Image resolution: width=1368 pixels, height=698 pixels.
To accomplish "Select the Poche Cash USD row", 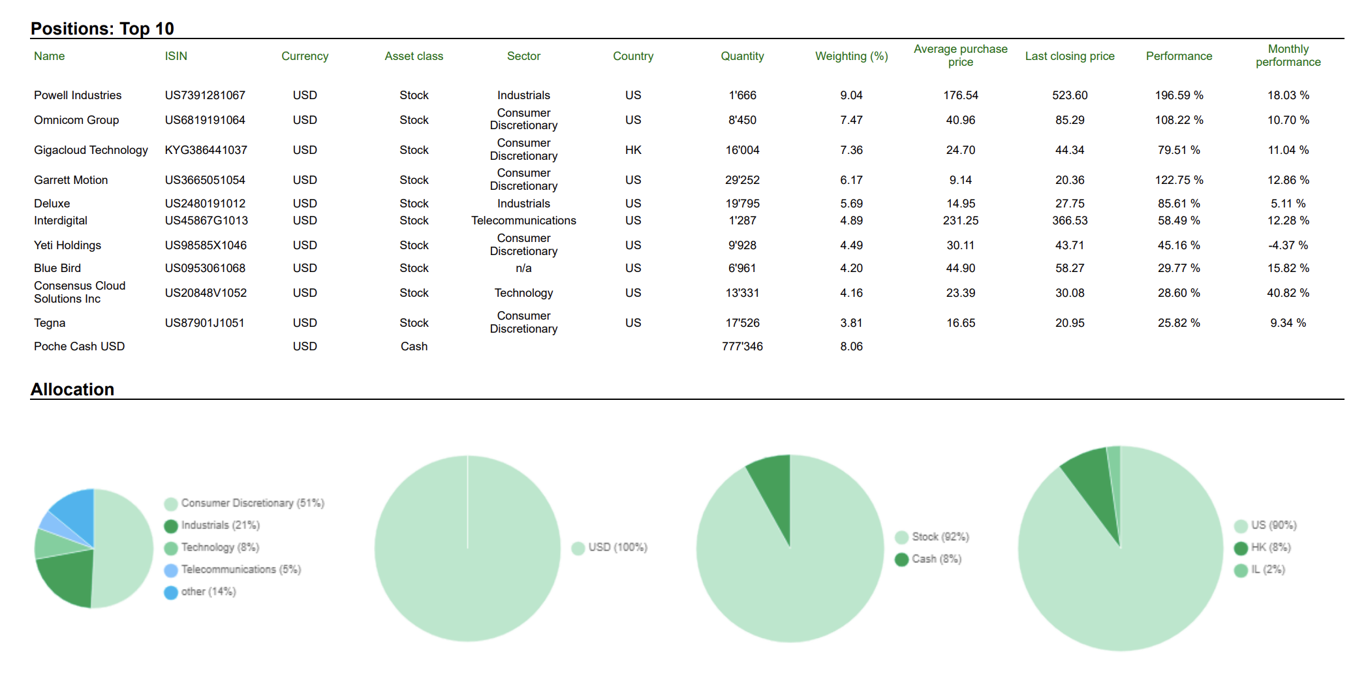I will coord(79,346).
